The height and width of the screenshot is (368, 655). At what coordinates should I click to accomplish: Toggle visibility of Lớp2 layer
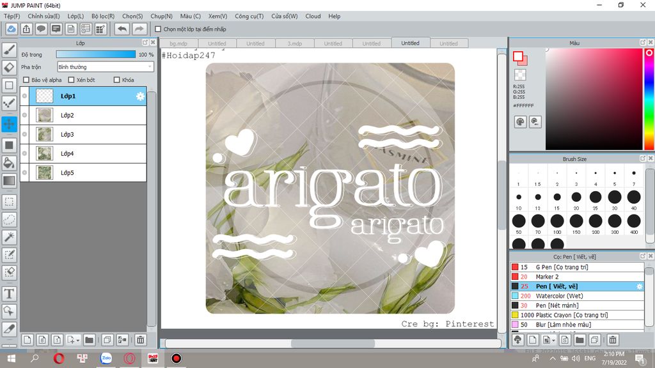(25, 115)
